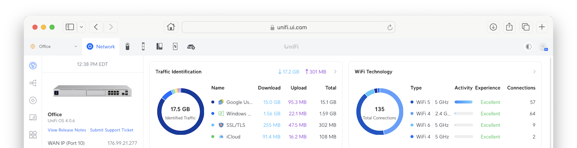577x148 pixels.
Task: Reload the page with the refresh icon
Action: pos(390,27)
